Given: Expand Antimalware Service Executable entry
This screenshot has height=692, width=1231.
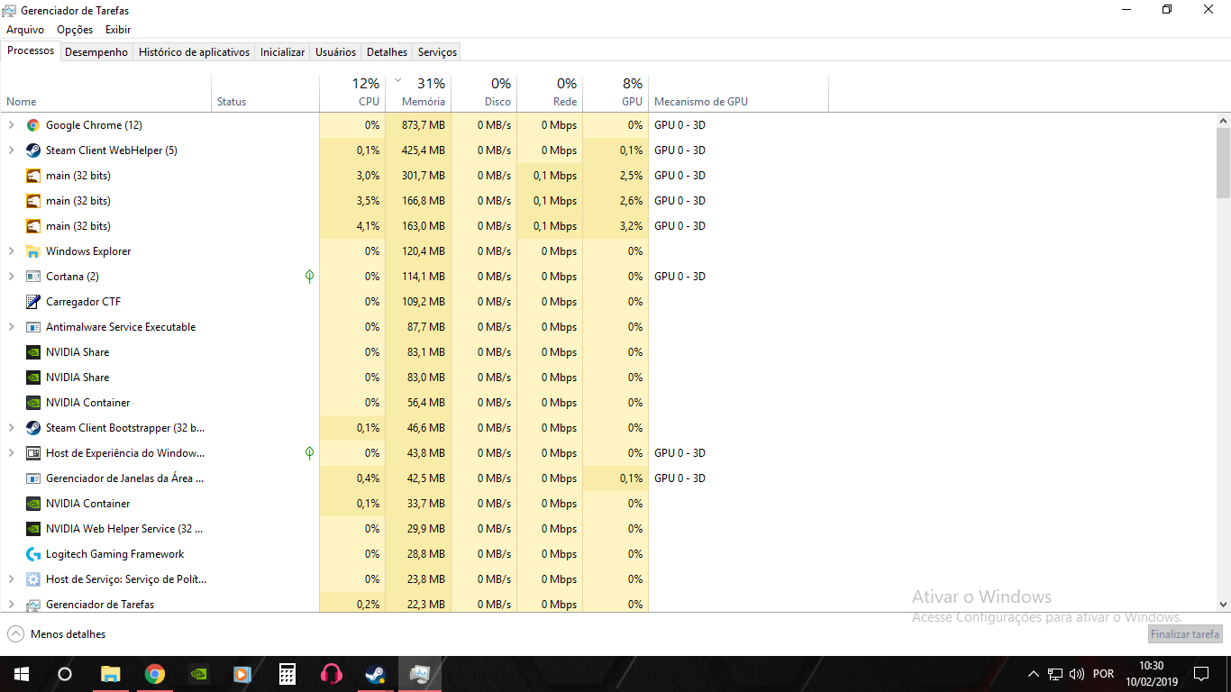Looking at the screenshot, I should click(11, 327).
